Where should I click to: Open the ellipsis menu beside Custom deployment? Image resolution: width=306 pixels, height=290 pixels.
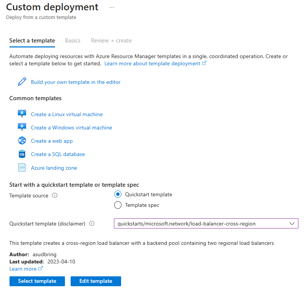112,7
